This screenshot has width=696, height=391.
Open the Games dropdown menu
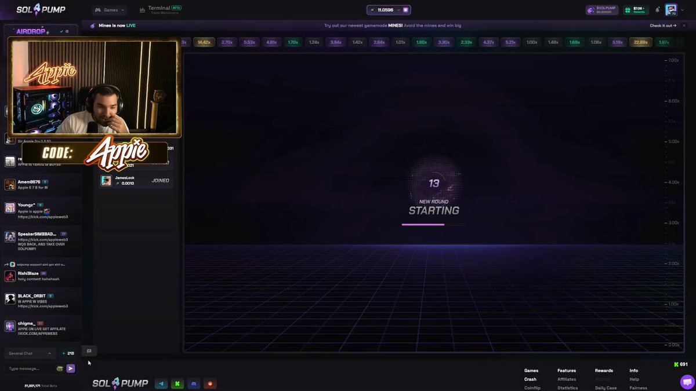110,10
